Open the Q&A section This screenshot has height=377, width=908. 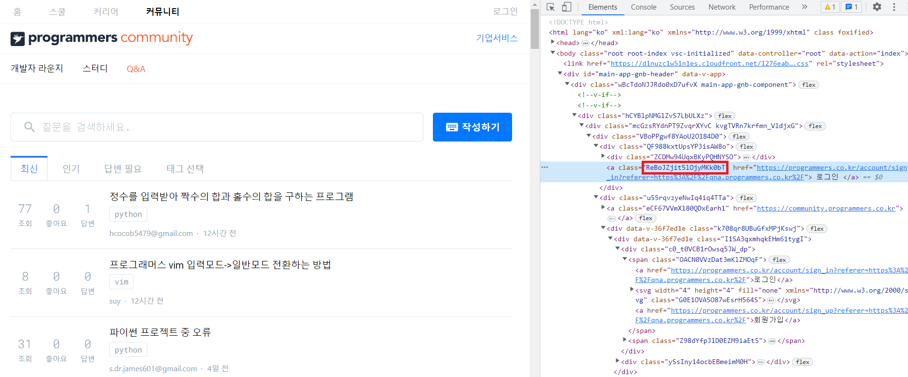click(x=136, y=69)
